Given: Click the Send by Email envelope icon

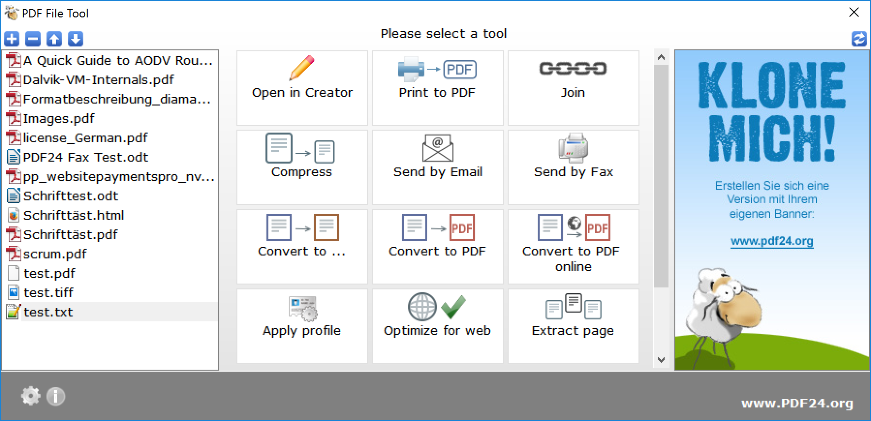Looking at the screenshot, I should [x=438, y=148].
